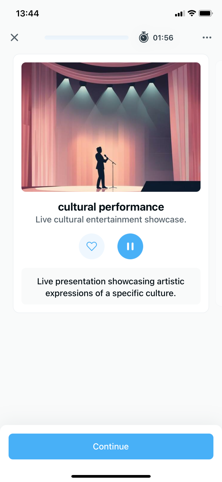The height and width of the screenshot is (482, 222).
Task: Tap the battery indicator icon
Action: point(206,13)
